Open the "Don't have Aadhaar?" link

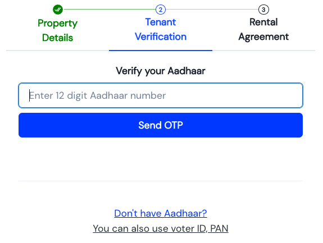click(161, 213)
